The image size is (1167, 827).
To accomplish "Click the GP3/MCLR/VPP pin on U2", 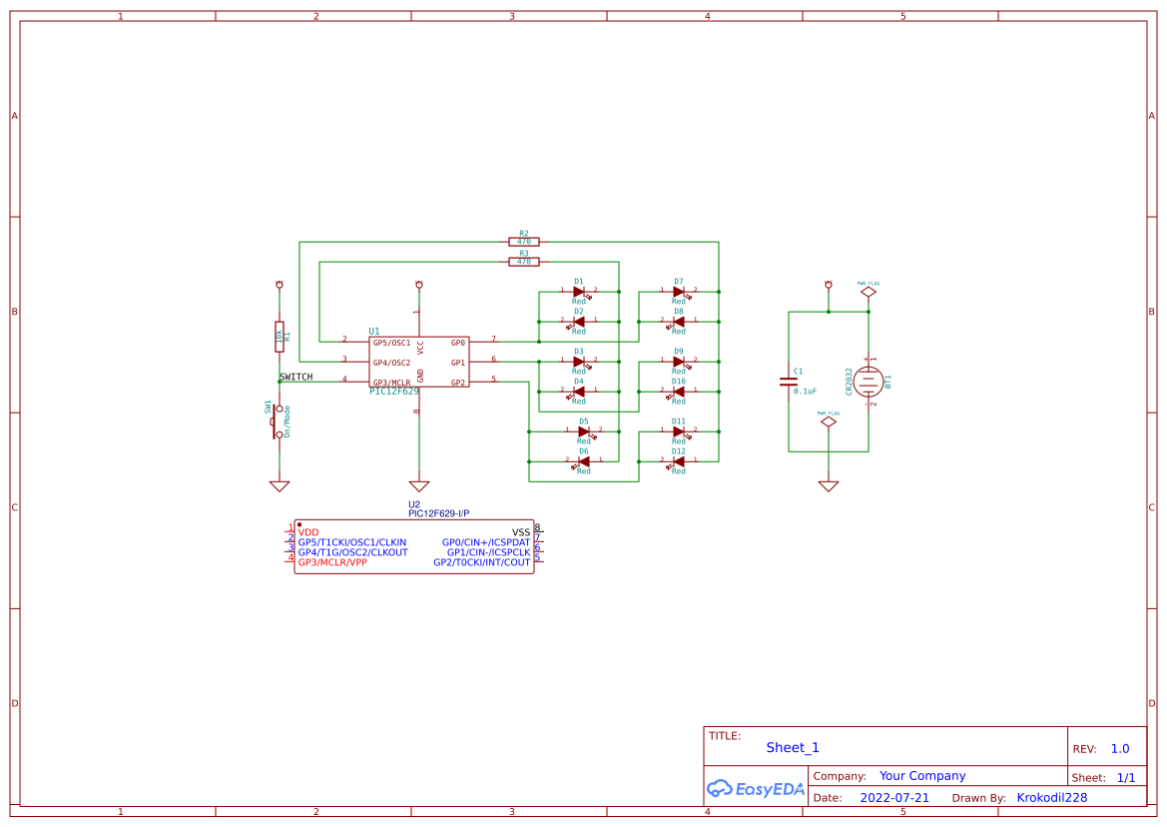I will [x=332, y=562].
